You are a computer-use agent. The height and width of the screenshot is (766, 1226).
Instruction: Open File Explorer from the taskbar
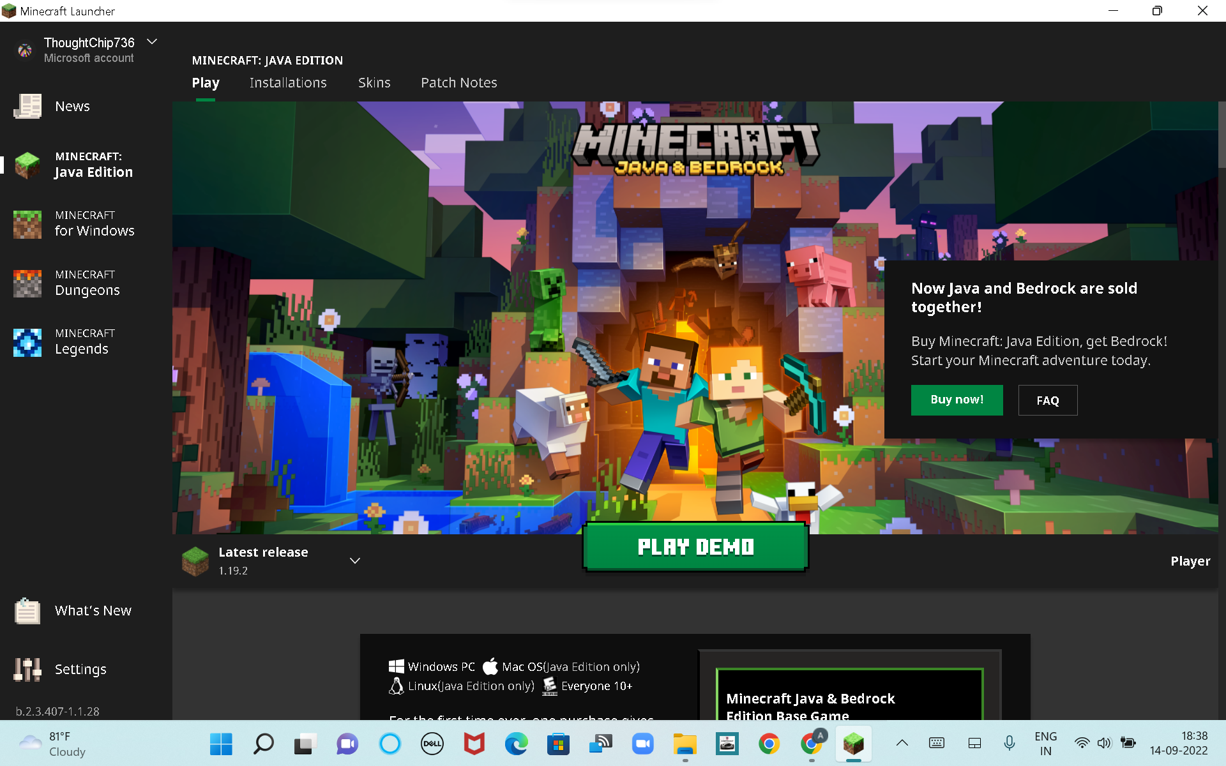pos(685,744)
